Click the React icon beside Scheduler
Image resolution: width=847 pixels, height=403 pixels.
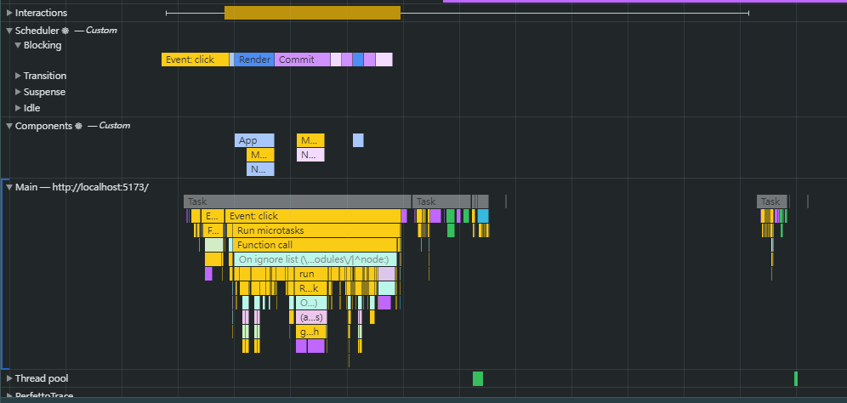coord(65,31)
